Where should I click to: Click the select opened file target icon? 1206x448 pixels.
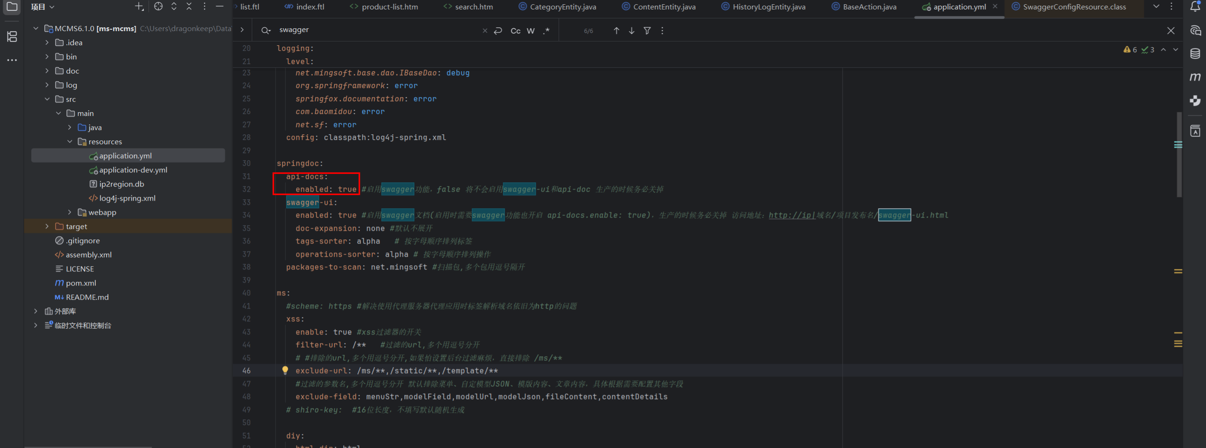coord(158,7)
